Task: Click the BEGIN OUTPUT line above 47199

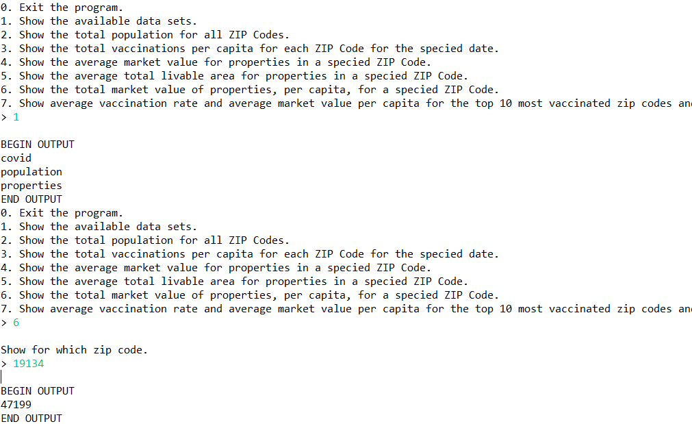Action: (x=37, y=391)
